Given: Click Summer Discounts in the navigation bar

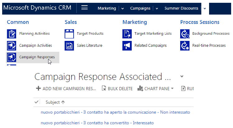Looking at the screenshot, I should 181,8.
